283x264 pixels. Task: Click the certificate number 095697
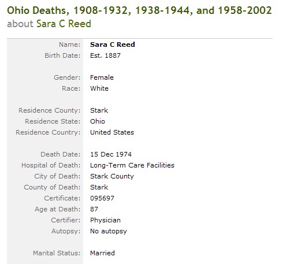click(102, 198)
